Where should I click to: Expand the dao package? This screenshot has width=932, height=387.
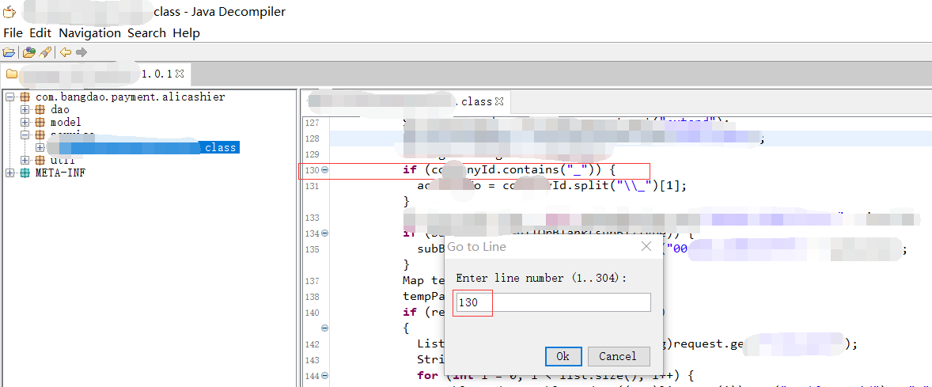click(x=25, y=109)
